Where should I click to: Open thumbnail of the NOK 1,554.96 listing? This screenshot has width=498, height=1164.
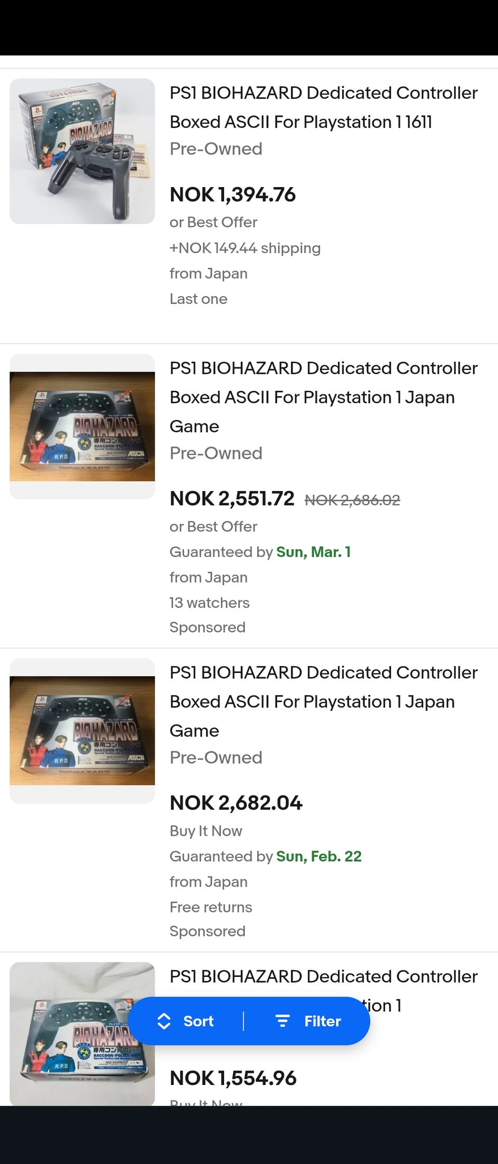coord(82,1034)
